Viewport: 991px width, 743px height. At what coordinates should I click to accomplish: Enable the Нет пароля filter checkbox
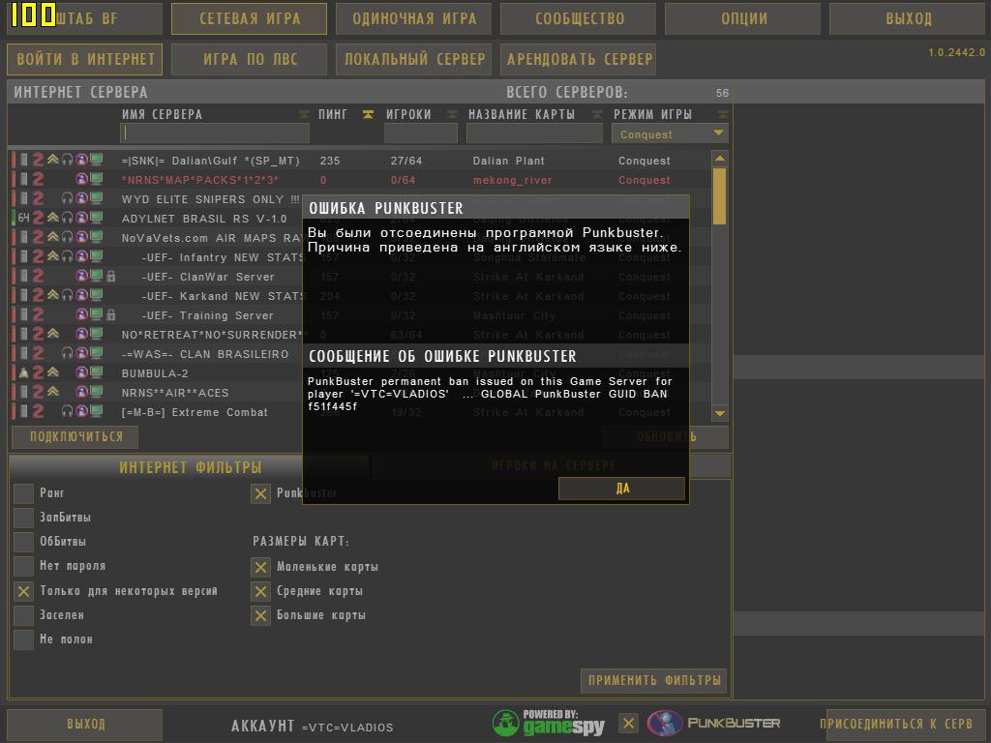24,566
